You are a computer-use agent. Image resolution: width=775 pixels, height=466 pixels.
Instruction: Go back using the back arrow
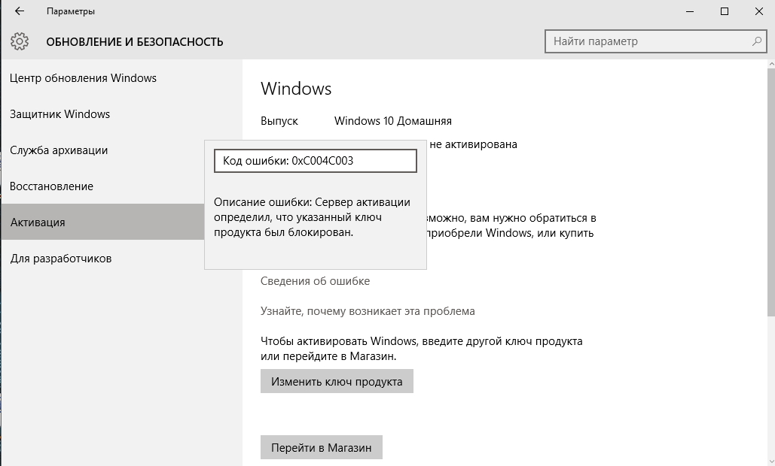(x=20, y=11)
